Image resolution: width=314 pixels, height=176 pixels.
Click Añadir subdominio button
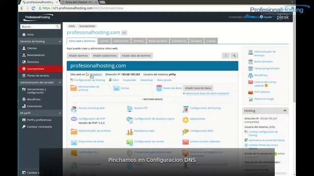pyautogui.click(x=105, y=56)
